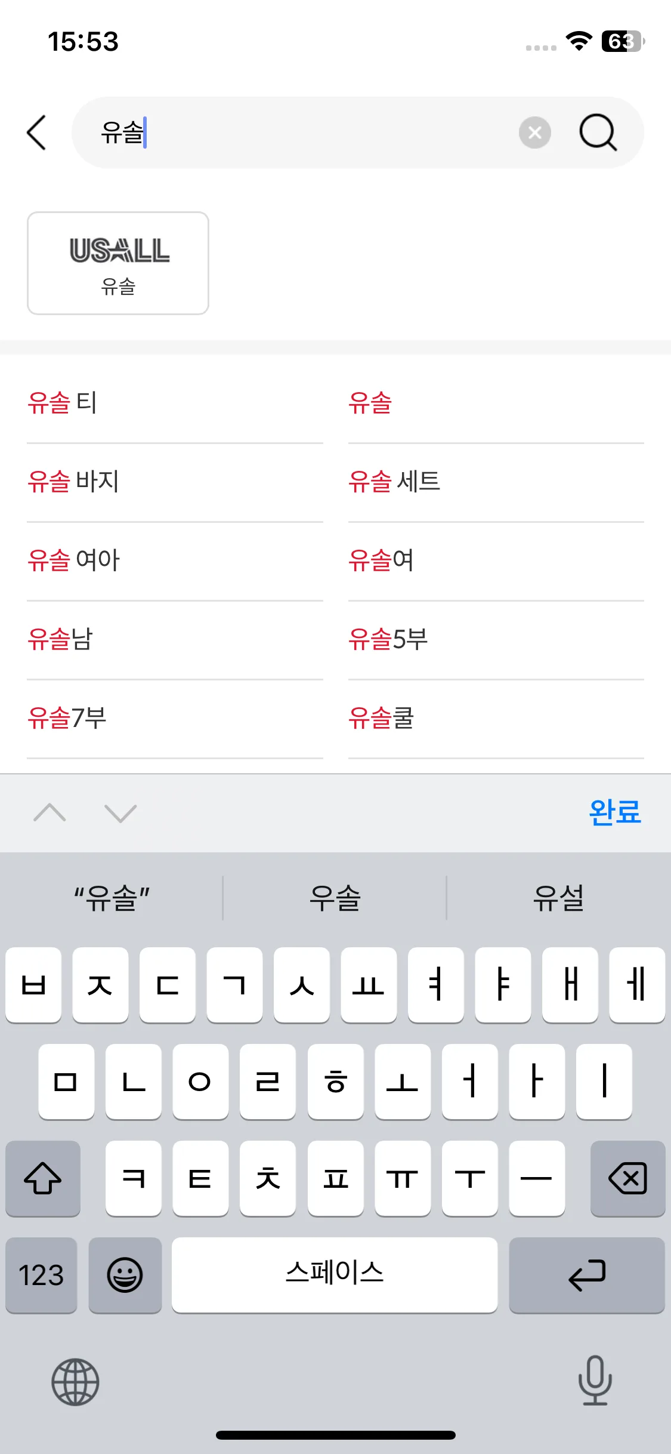Open the USALL brand card
The width and height of the screenshot is (671, 1454).
point(118,263)
